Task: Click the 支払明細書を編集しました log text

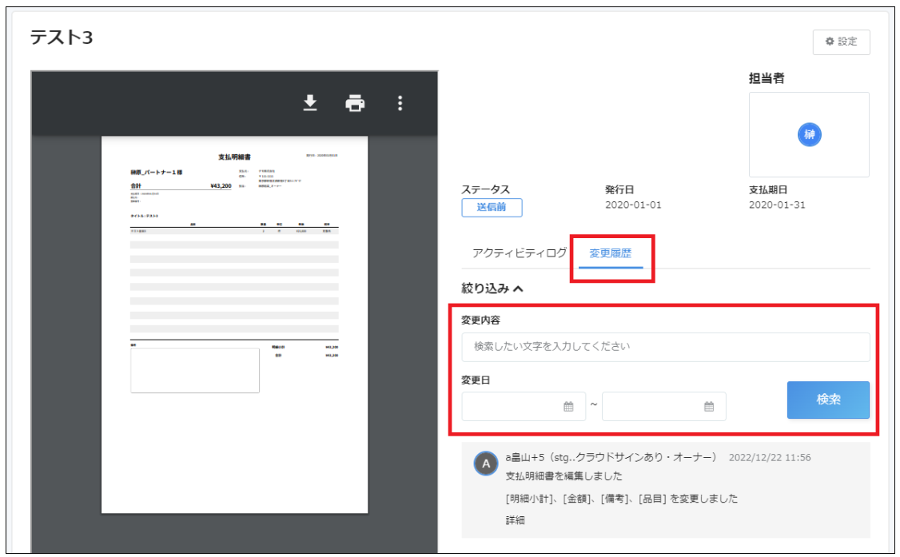Action: 563,476
